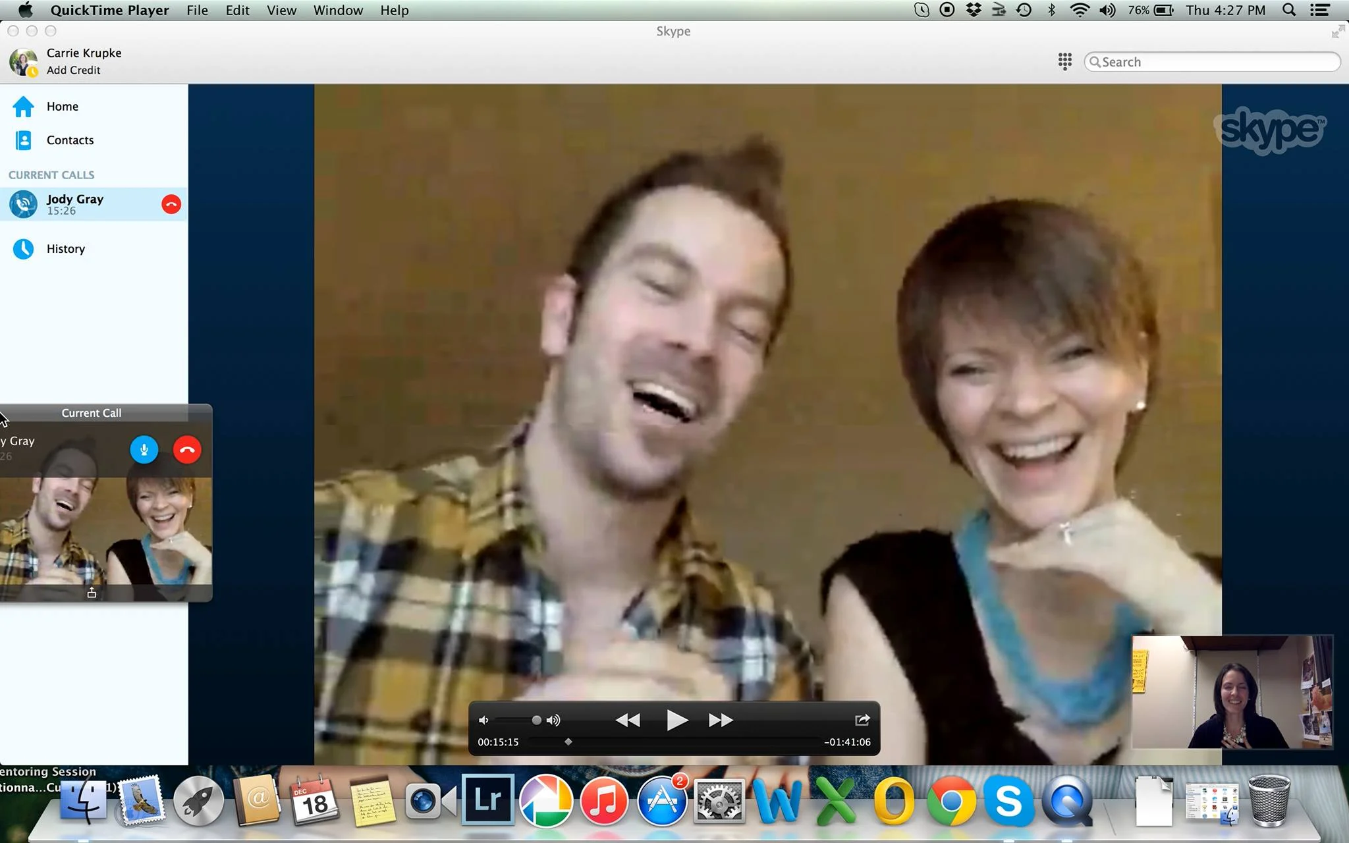Click the Add Credit link

[x=73, y=70]
